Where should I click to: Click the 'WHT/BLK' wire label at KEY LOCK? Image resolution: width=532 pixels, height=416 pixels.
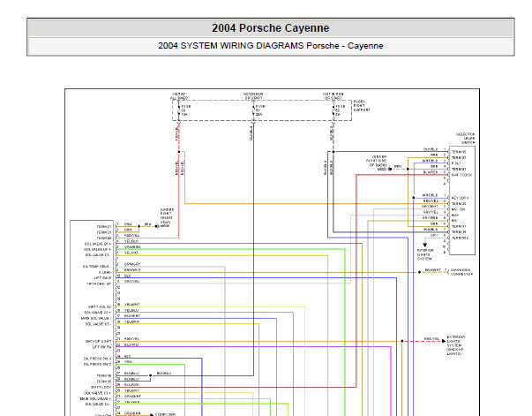pos(430,195)
